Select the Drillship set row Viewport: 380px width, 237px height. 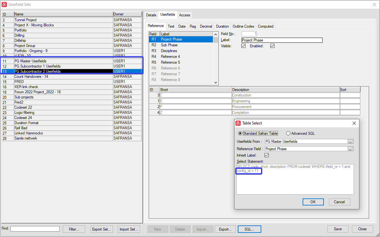tap(72, 41)
